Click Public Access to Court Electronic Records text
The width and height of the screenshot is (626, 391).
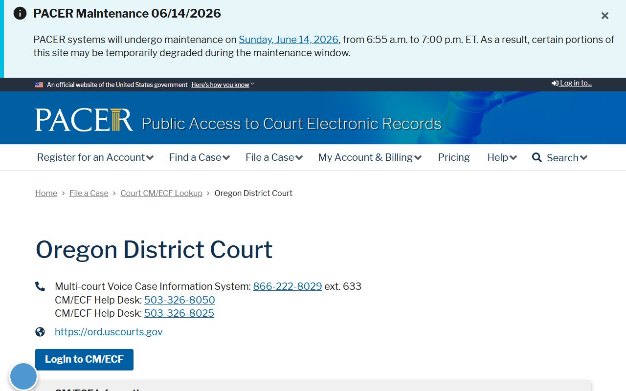pos(291,124)
